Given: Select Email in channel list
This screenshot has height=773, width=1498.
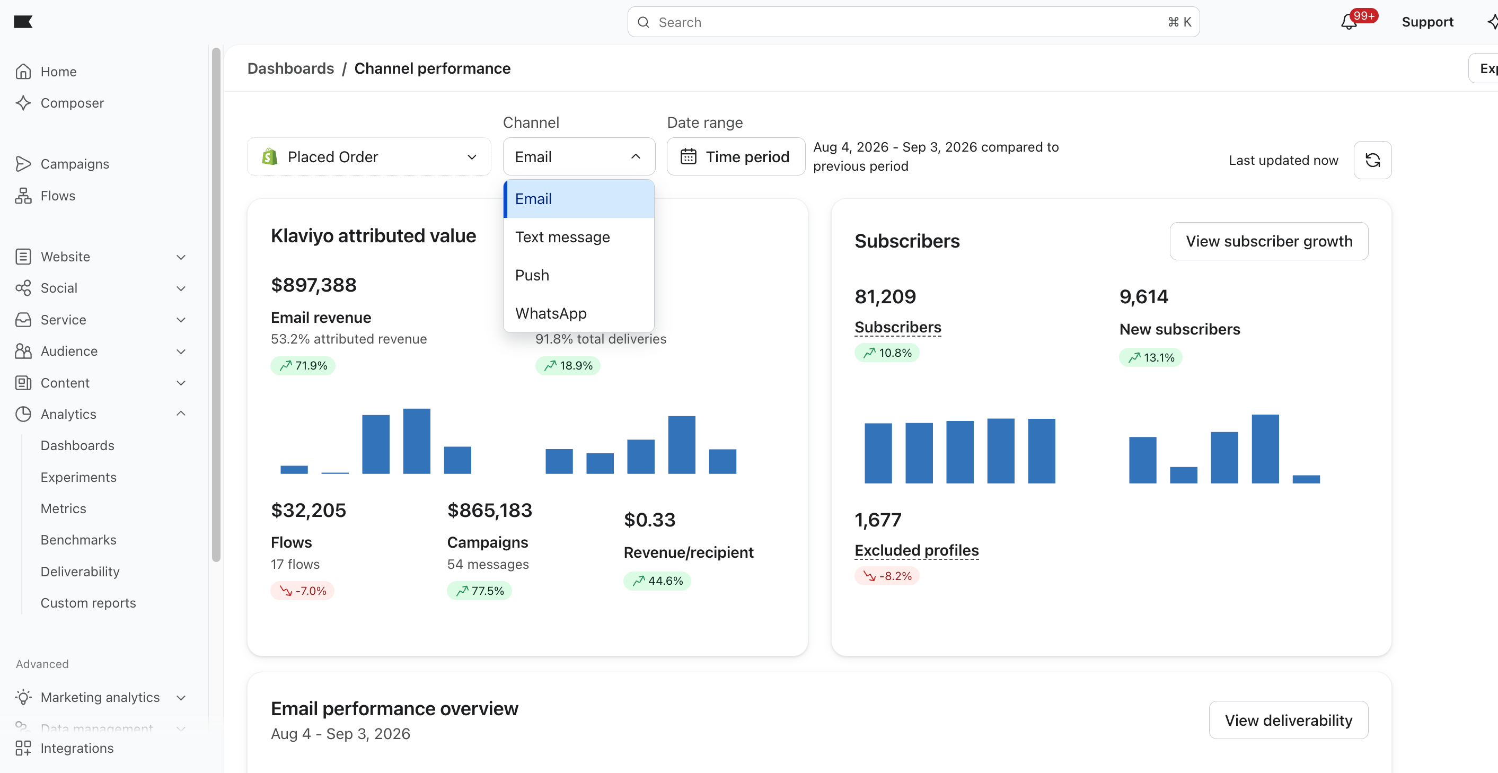Looking at the screenshot, I should click(x=579, y=199).
